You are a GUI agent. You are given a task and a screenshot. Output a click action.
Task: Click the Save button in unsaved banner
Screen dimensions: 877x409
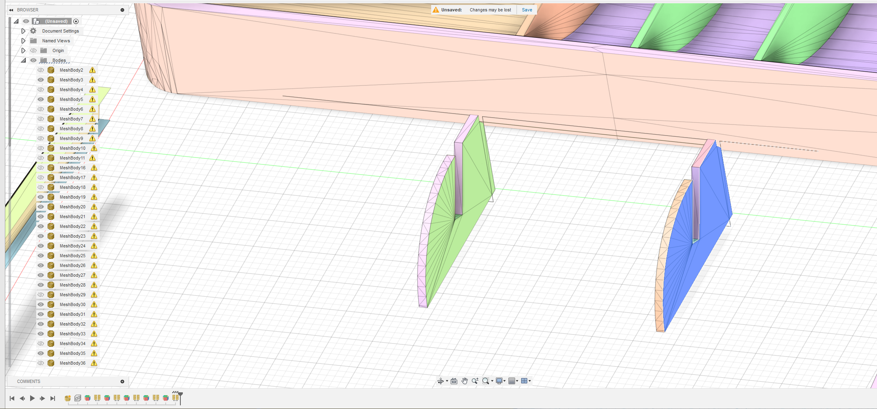click(x=527, y=10)
